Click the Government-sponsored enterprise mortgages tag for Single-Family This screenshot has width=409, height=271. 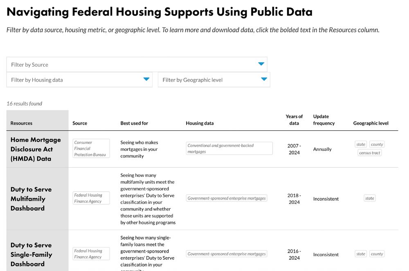coord(227,253)
